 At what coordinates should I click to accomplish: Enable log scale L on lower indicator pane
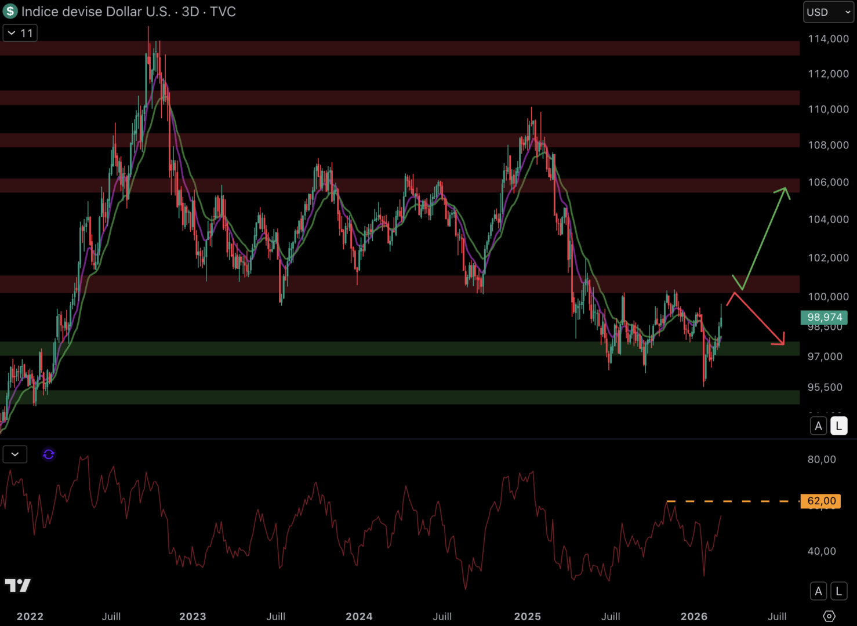click(838, 591)
